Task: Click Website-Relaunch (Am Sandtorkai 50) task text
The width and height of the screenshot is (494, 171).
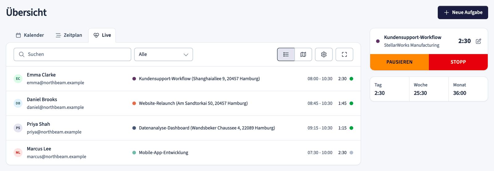Action: (193, 103)
